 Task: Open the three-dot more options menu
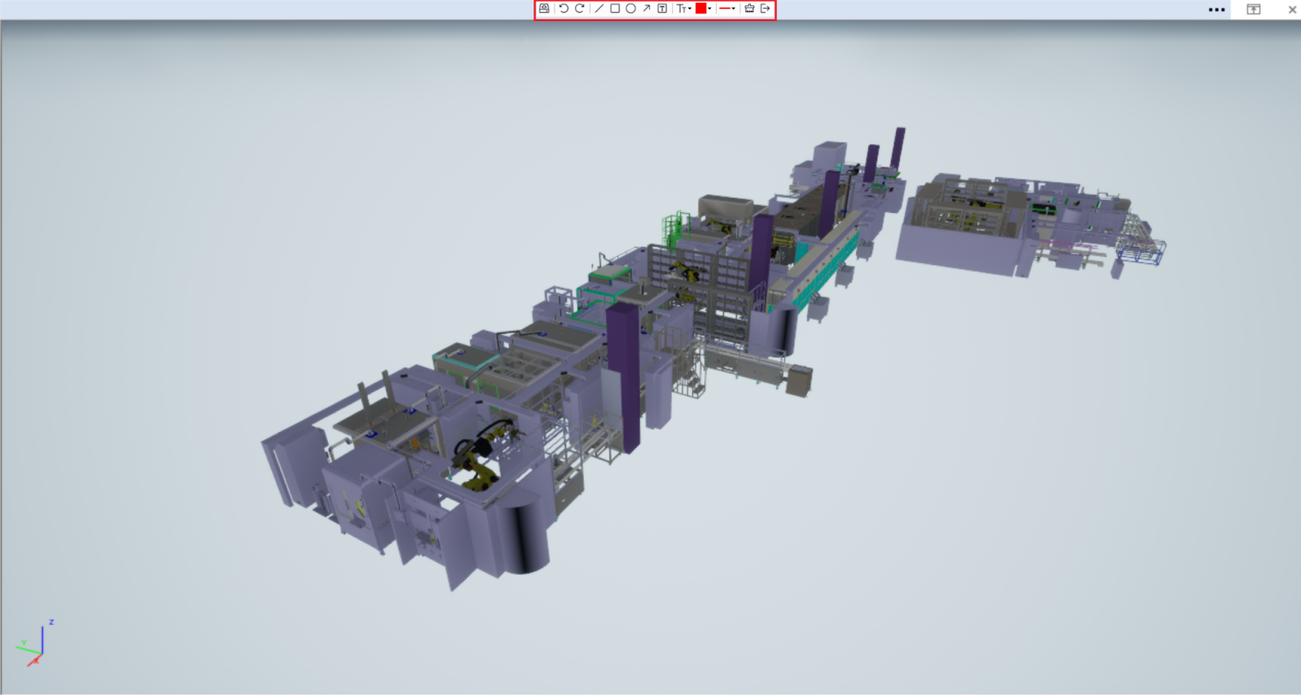[1216, 10]
